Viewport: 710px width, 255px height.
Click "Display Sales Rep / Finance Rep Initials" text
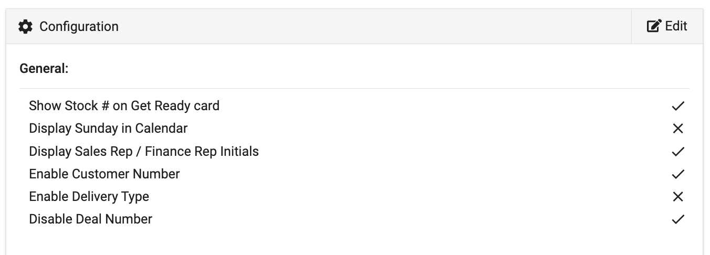coord(144,152)
